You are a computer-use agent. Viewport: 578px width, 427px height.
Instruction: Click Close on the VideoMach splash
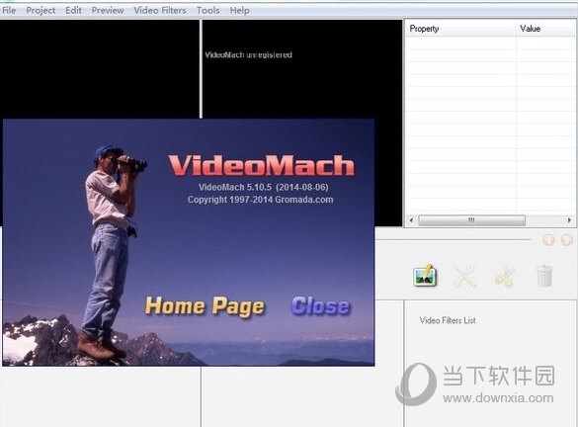pos(321,306)
